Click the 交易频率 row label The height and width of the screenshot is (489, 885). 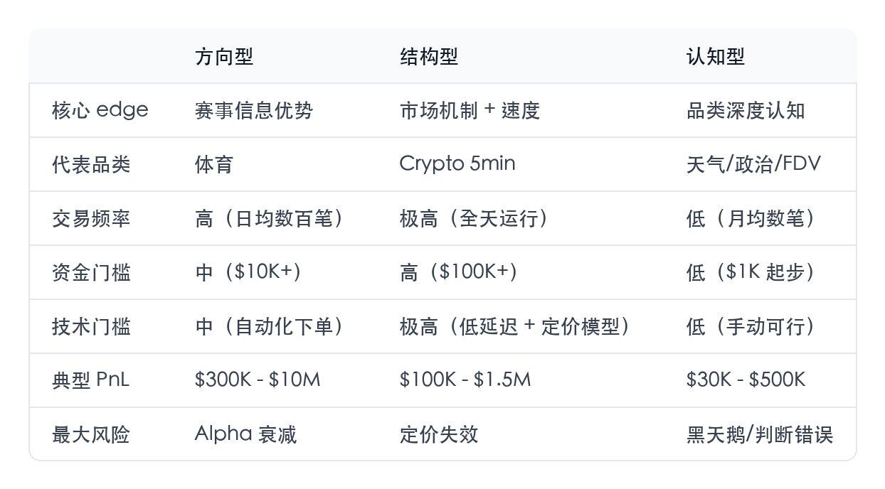(91, 218)
